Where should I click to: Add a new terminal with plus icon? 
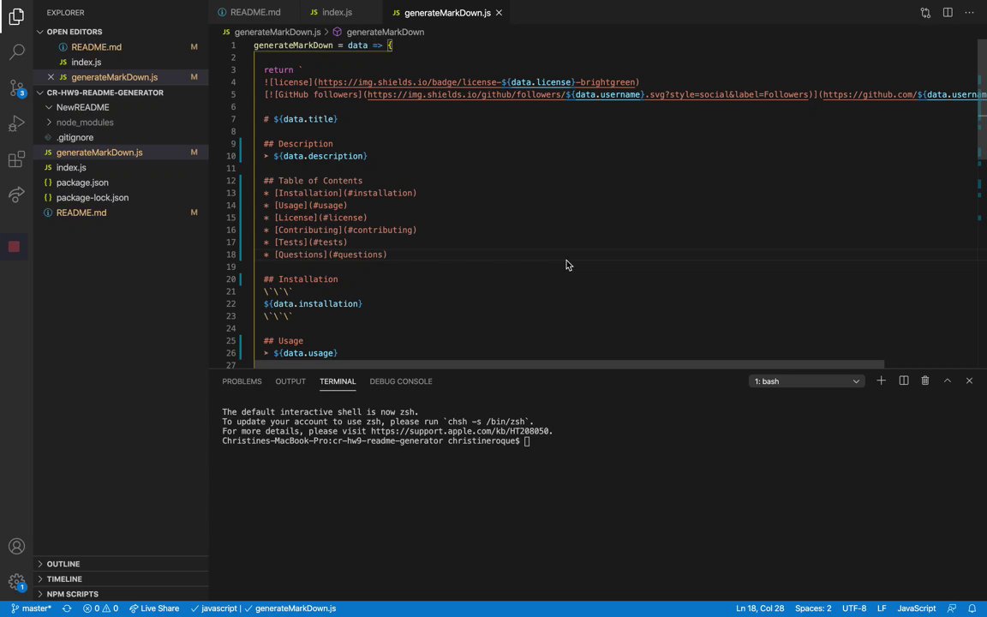pos(881,381)
